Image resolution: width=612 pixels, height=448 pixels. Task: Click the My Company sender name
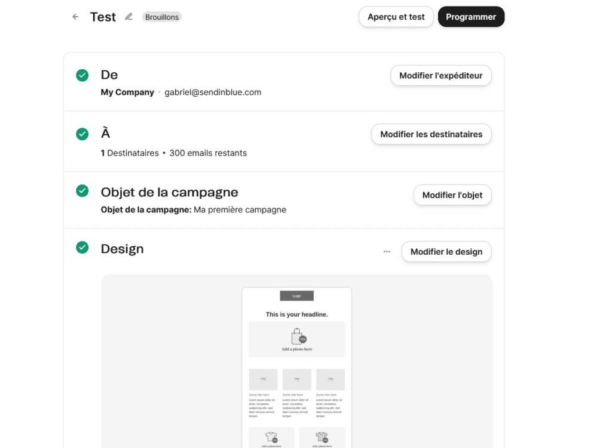[x=127, y=92]
